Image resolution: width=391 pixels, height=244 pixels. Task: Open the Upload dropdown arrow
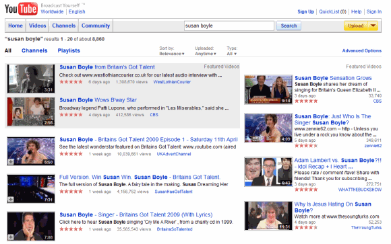[373, 26]
